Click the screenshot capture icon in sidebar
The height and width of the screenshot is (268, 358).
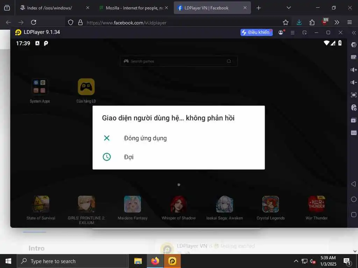point(354,95)
